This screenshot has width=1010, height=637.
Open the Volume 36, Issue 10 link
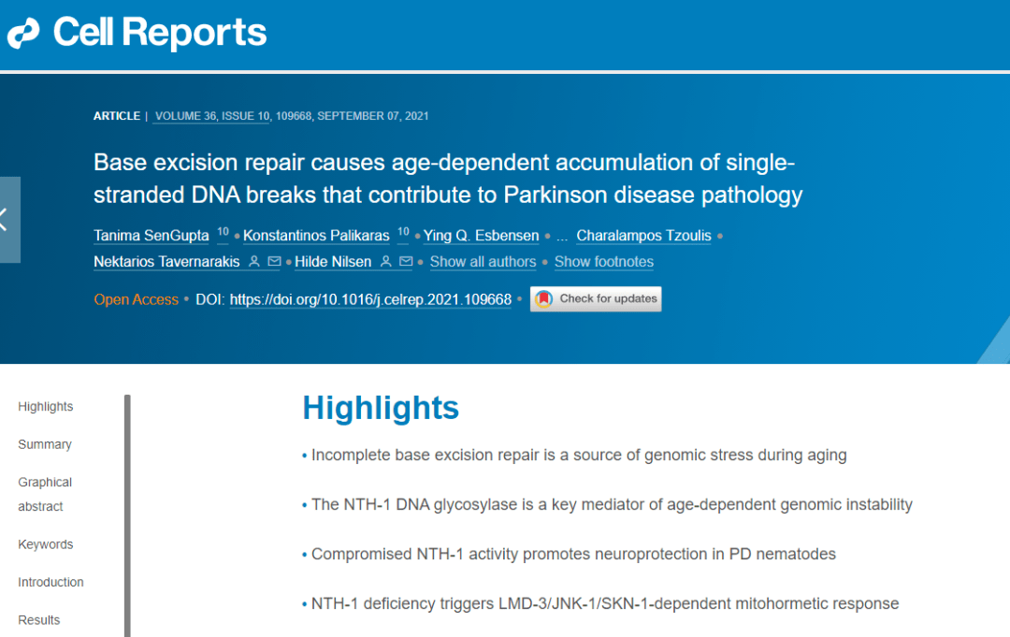click(212, 116)
